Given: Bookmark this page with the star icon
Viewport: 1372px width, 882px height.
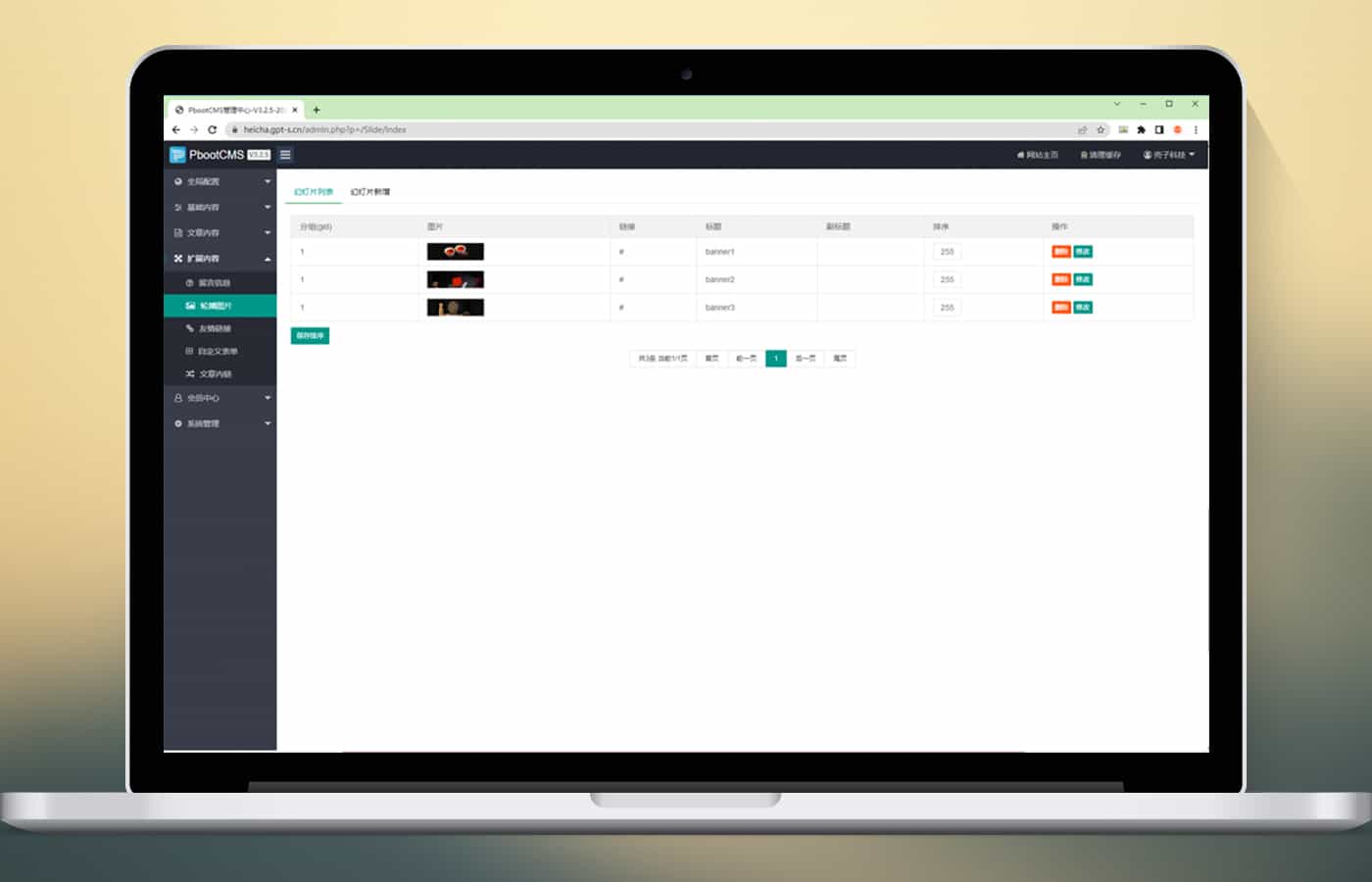Looking at the screenshot, I should (x=1101, y=129).
